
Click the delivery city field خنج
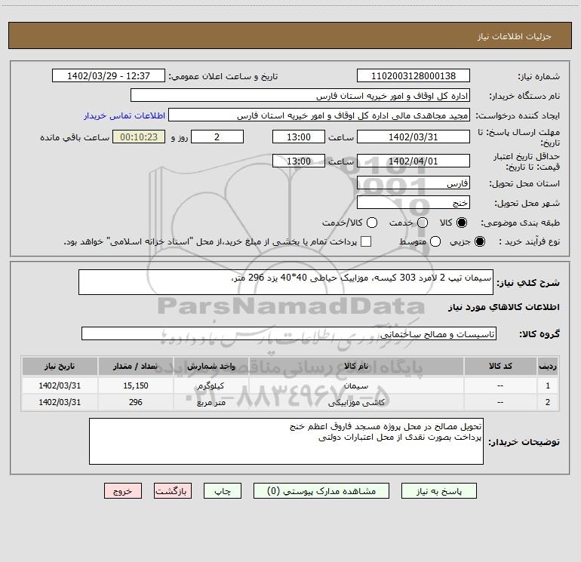point(413,203)
